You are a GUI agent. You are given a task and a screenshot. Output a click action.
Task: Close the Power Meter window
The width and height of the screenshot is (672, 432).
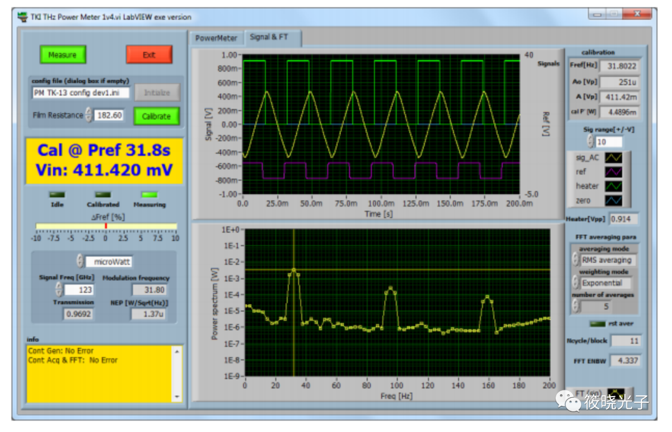[637, 14]
